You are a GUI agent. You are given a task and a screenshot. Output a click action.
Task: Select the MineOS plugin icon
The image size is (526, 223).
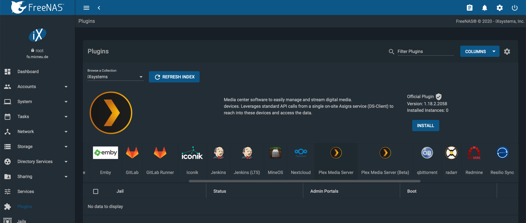coord(275,153)
